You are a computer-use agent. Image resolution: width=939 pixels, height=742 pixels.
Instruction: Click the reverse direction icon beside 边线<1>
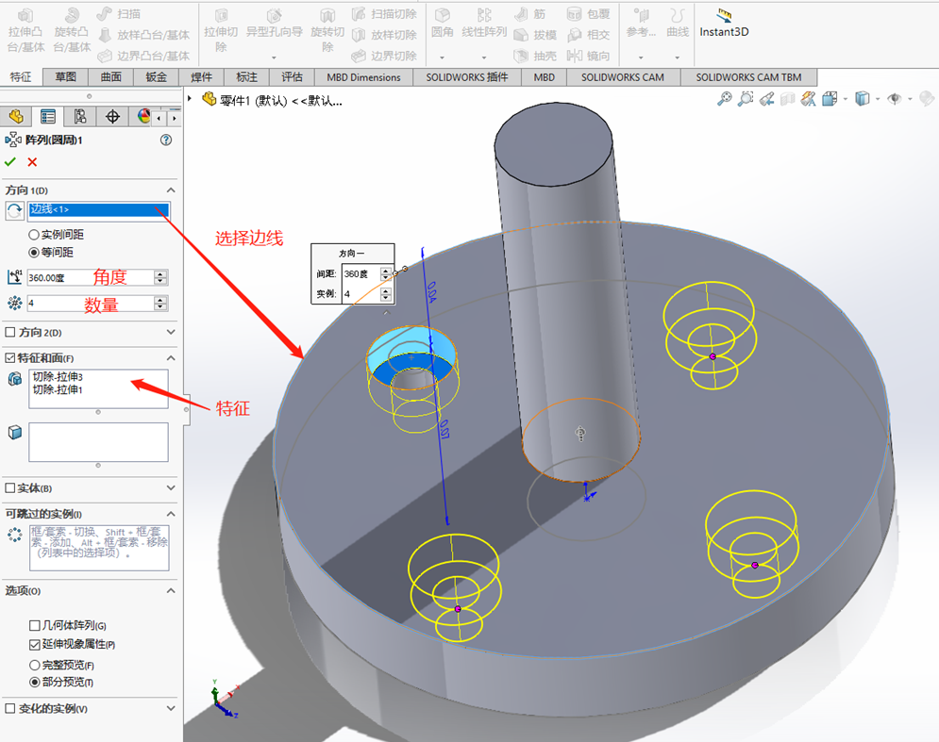point(14,210)
